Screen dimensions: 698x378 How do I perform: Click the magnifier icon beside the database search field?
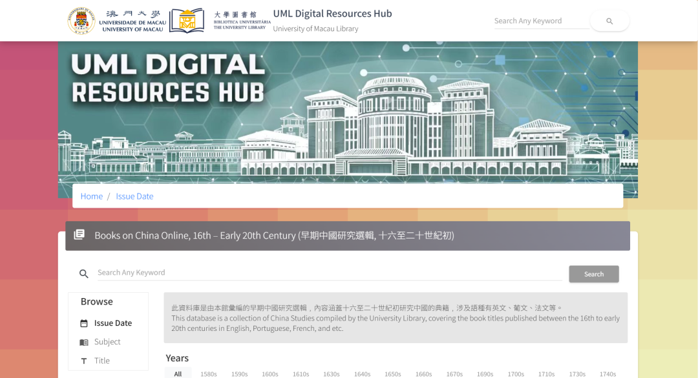tap(84, 274)
